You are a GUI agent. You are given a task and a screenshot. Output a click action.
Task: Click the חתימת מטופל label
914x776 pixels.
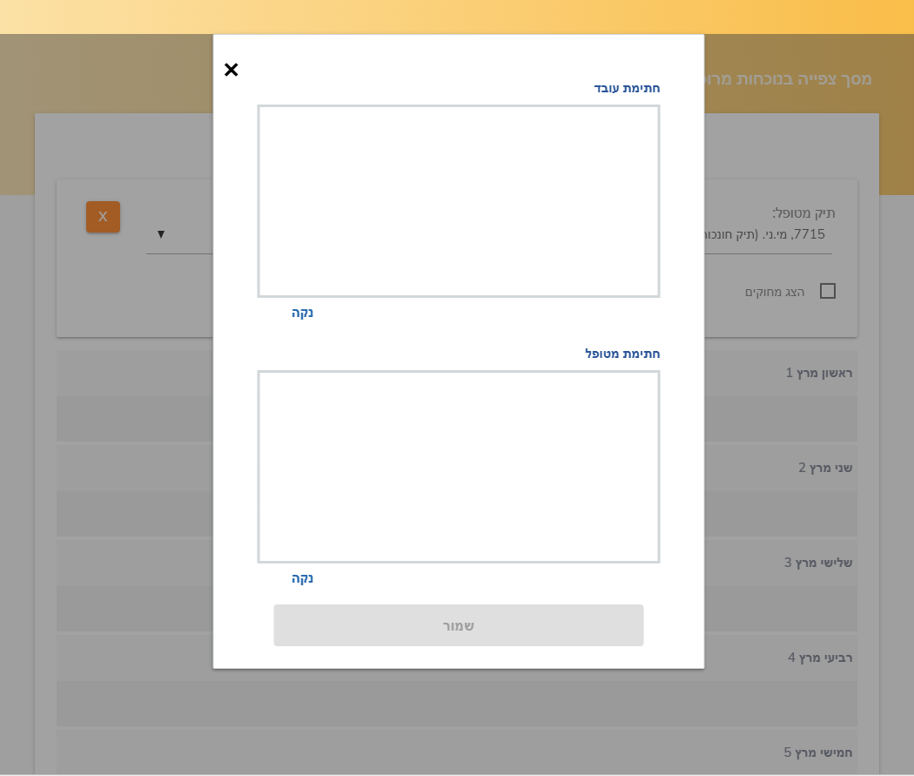pos(622,354)
